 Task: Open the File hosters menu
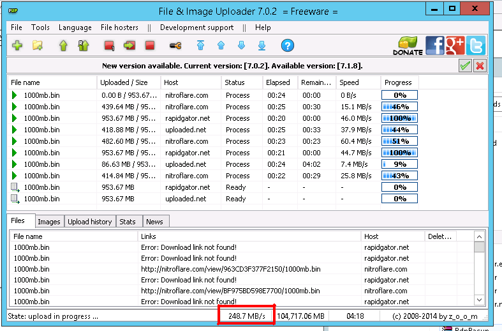tap(119, 27)
